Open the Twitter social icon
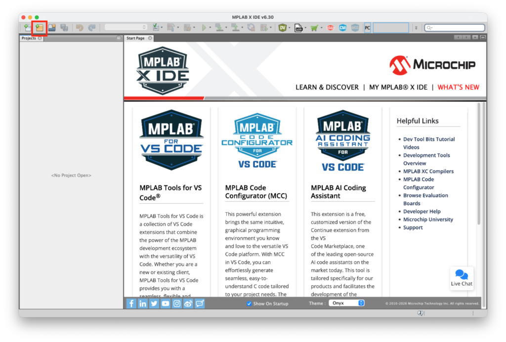Screen dimensions: 506x342 [154, 303]
